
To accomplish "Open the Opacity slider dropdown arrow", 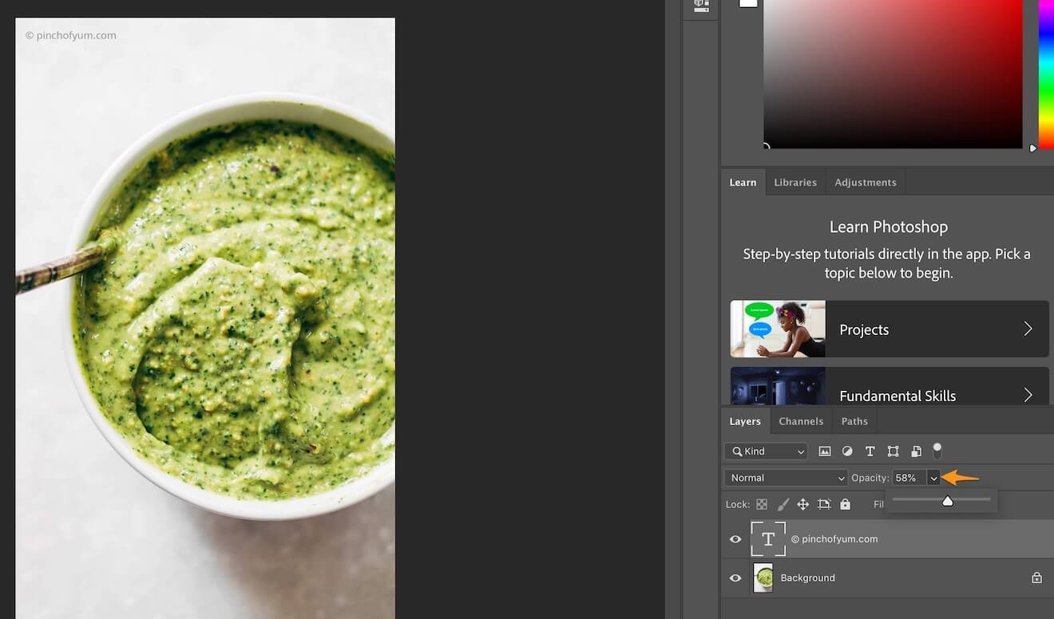I will point(933,477).
